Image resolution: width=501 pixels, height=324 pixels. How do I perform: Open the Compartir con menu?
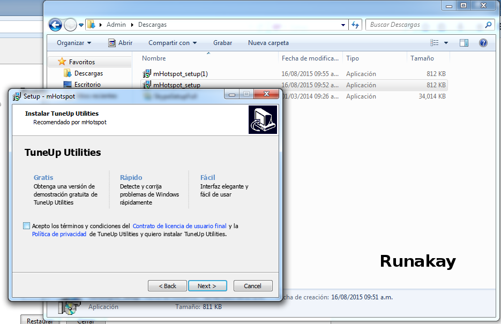coord(173,43)
